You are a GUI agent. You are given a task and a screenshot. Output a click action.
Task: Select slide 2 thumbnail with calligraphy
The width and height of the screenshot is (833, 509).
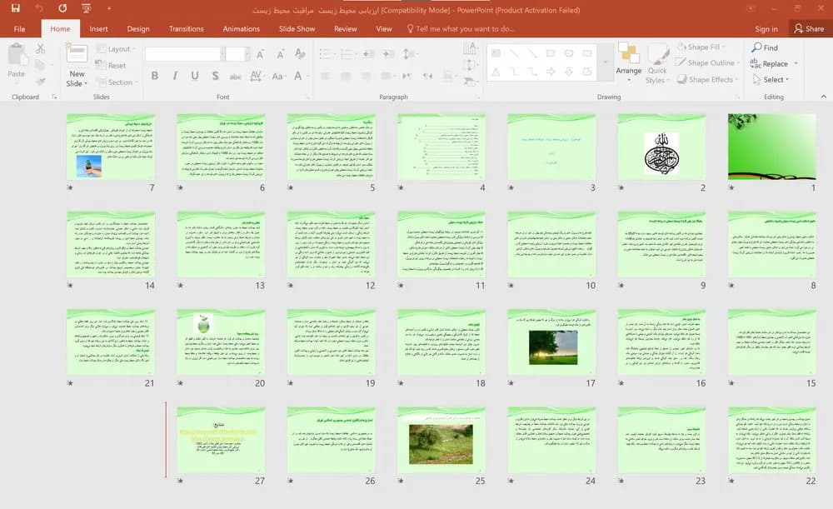661,147
